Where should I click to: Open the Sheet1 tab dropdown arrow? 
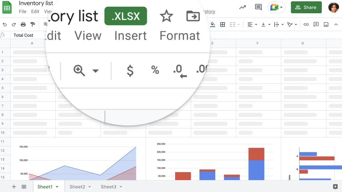57,187
